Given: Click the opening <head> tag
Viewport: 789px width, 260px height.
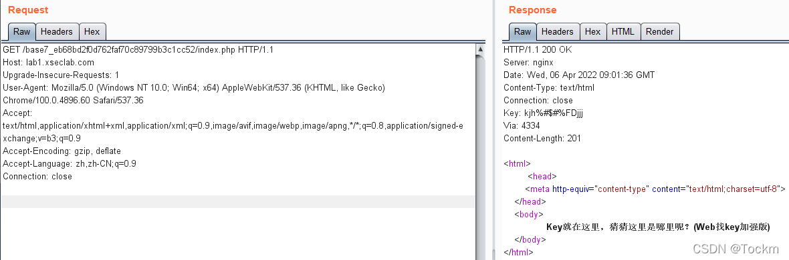Looking at the screenshot, I should point(542,176).
